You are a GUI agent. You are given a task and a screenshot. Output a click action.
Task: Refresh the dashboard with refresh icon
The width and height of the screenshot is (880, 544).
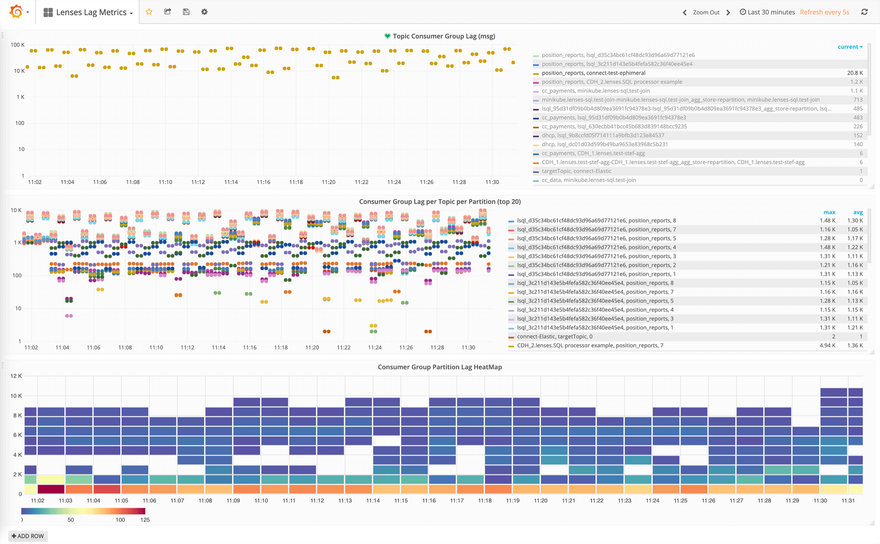pos(865,12)
